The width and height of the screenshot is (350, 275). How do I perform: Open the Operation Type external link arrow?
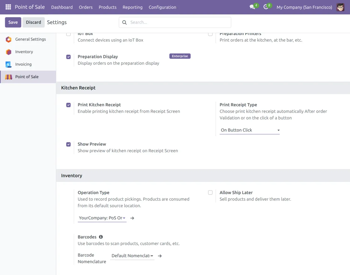click(132, 218)
